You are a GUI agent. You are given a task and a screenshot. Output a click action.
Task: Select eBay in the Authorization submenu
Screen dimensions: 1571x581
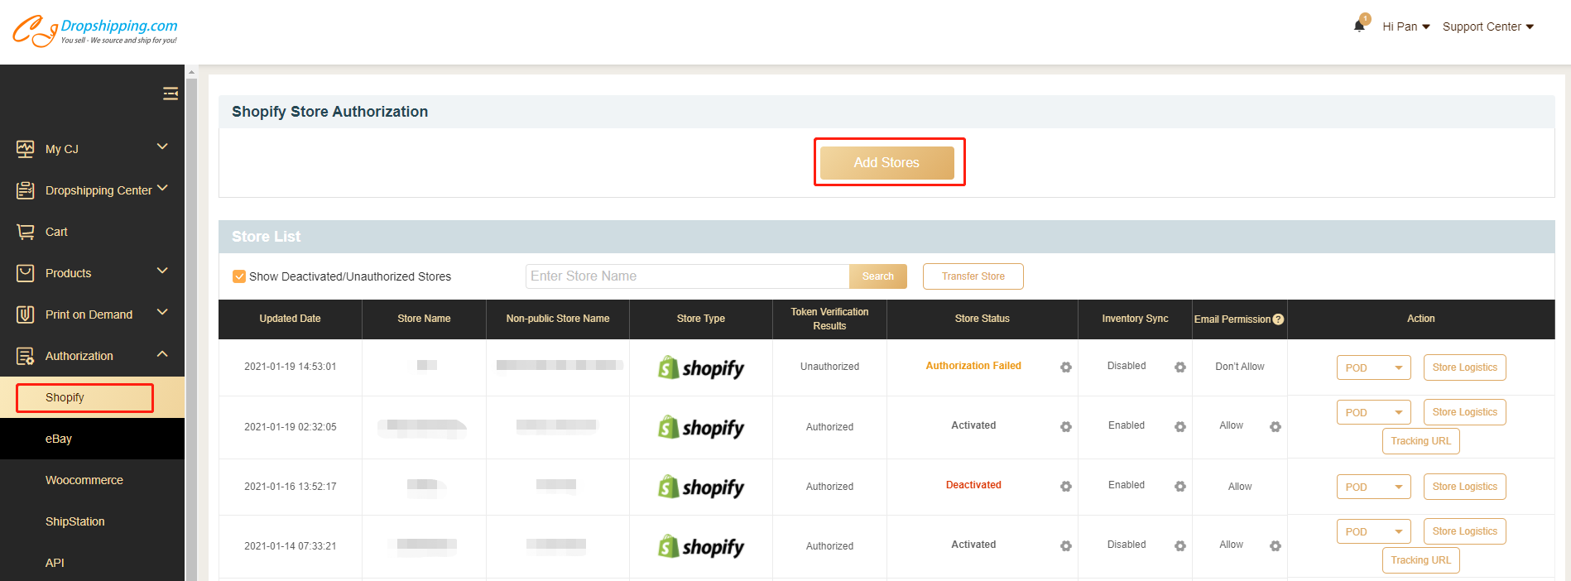(x=59, y=439)
